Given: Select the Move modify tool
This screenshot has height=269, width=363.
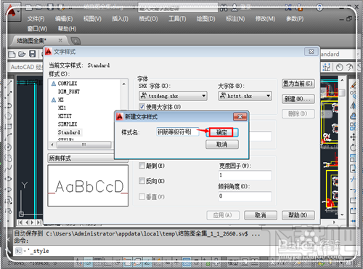Looking at the screenshot, I should coord(353,137).
